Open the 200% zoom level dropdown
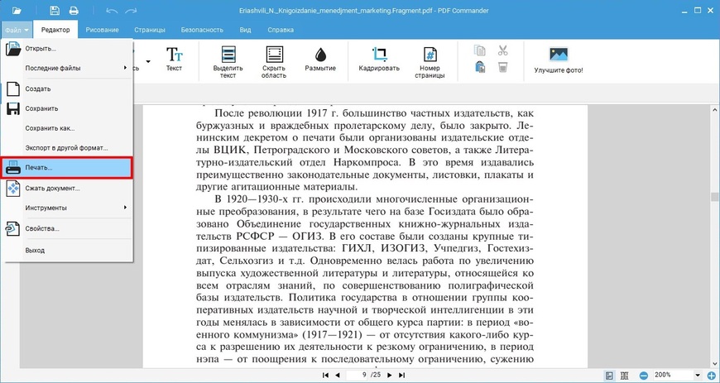Viewport: 720px width, 383px height. point(698,376)
